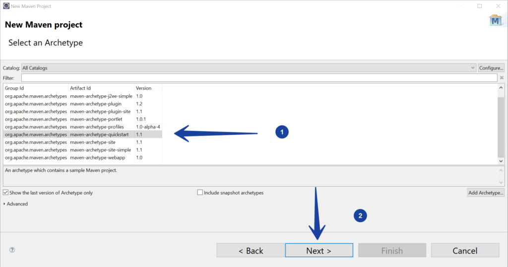The height and width of the screenshot is (267, 508).
Task: Click the Back button
Action: (x=251, y=251)
